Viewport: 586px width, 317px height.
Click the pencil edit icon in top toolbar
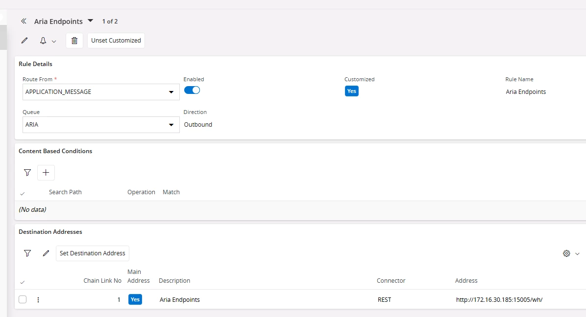(x=24, y=41)
